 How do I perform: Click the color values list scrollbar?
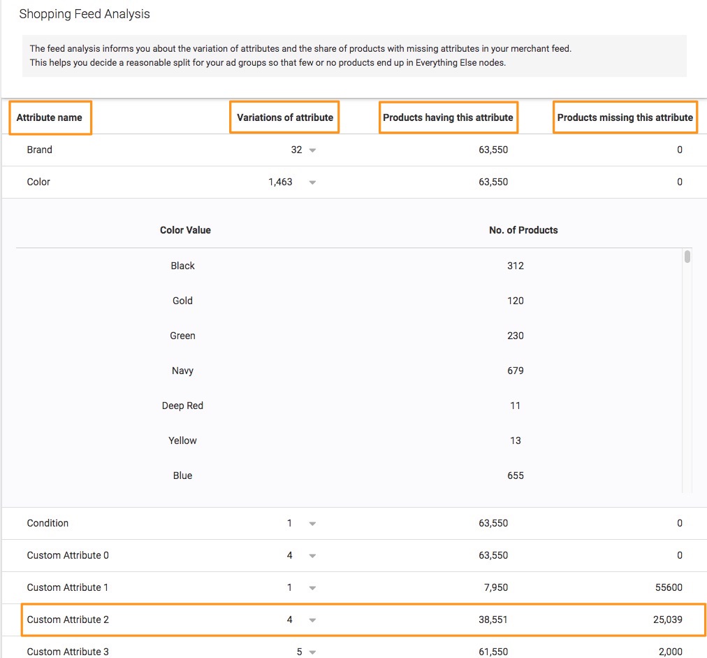(x=687, y=257)
